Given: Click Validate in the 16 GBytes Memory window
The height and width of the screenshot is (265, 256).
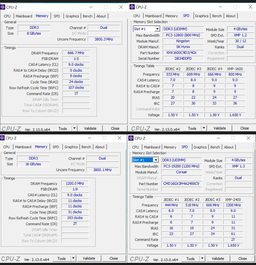Looking at the screenshot, I should (x=89, y=259).
